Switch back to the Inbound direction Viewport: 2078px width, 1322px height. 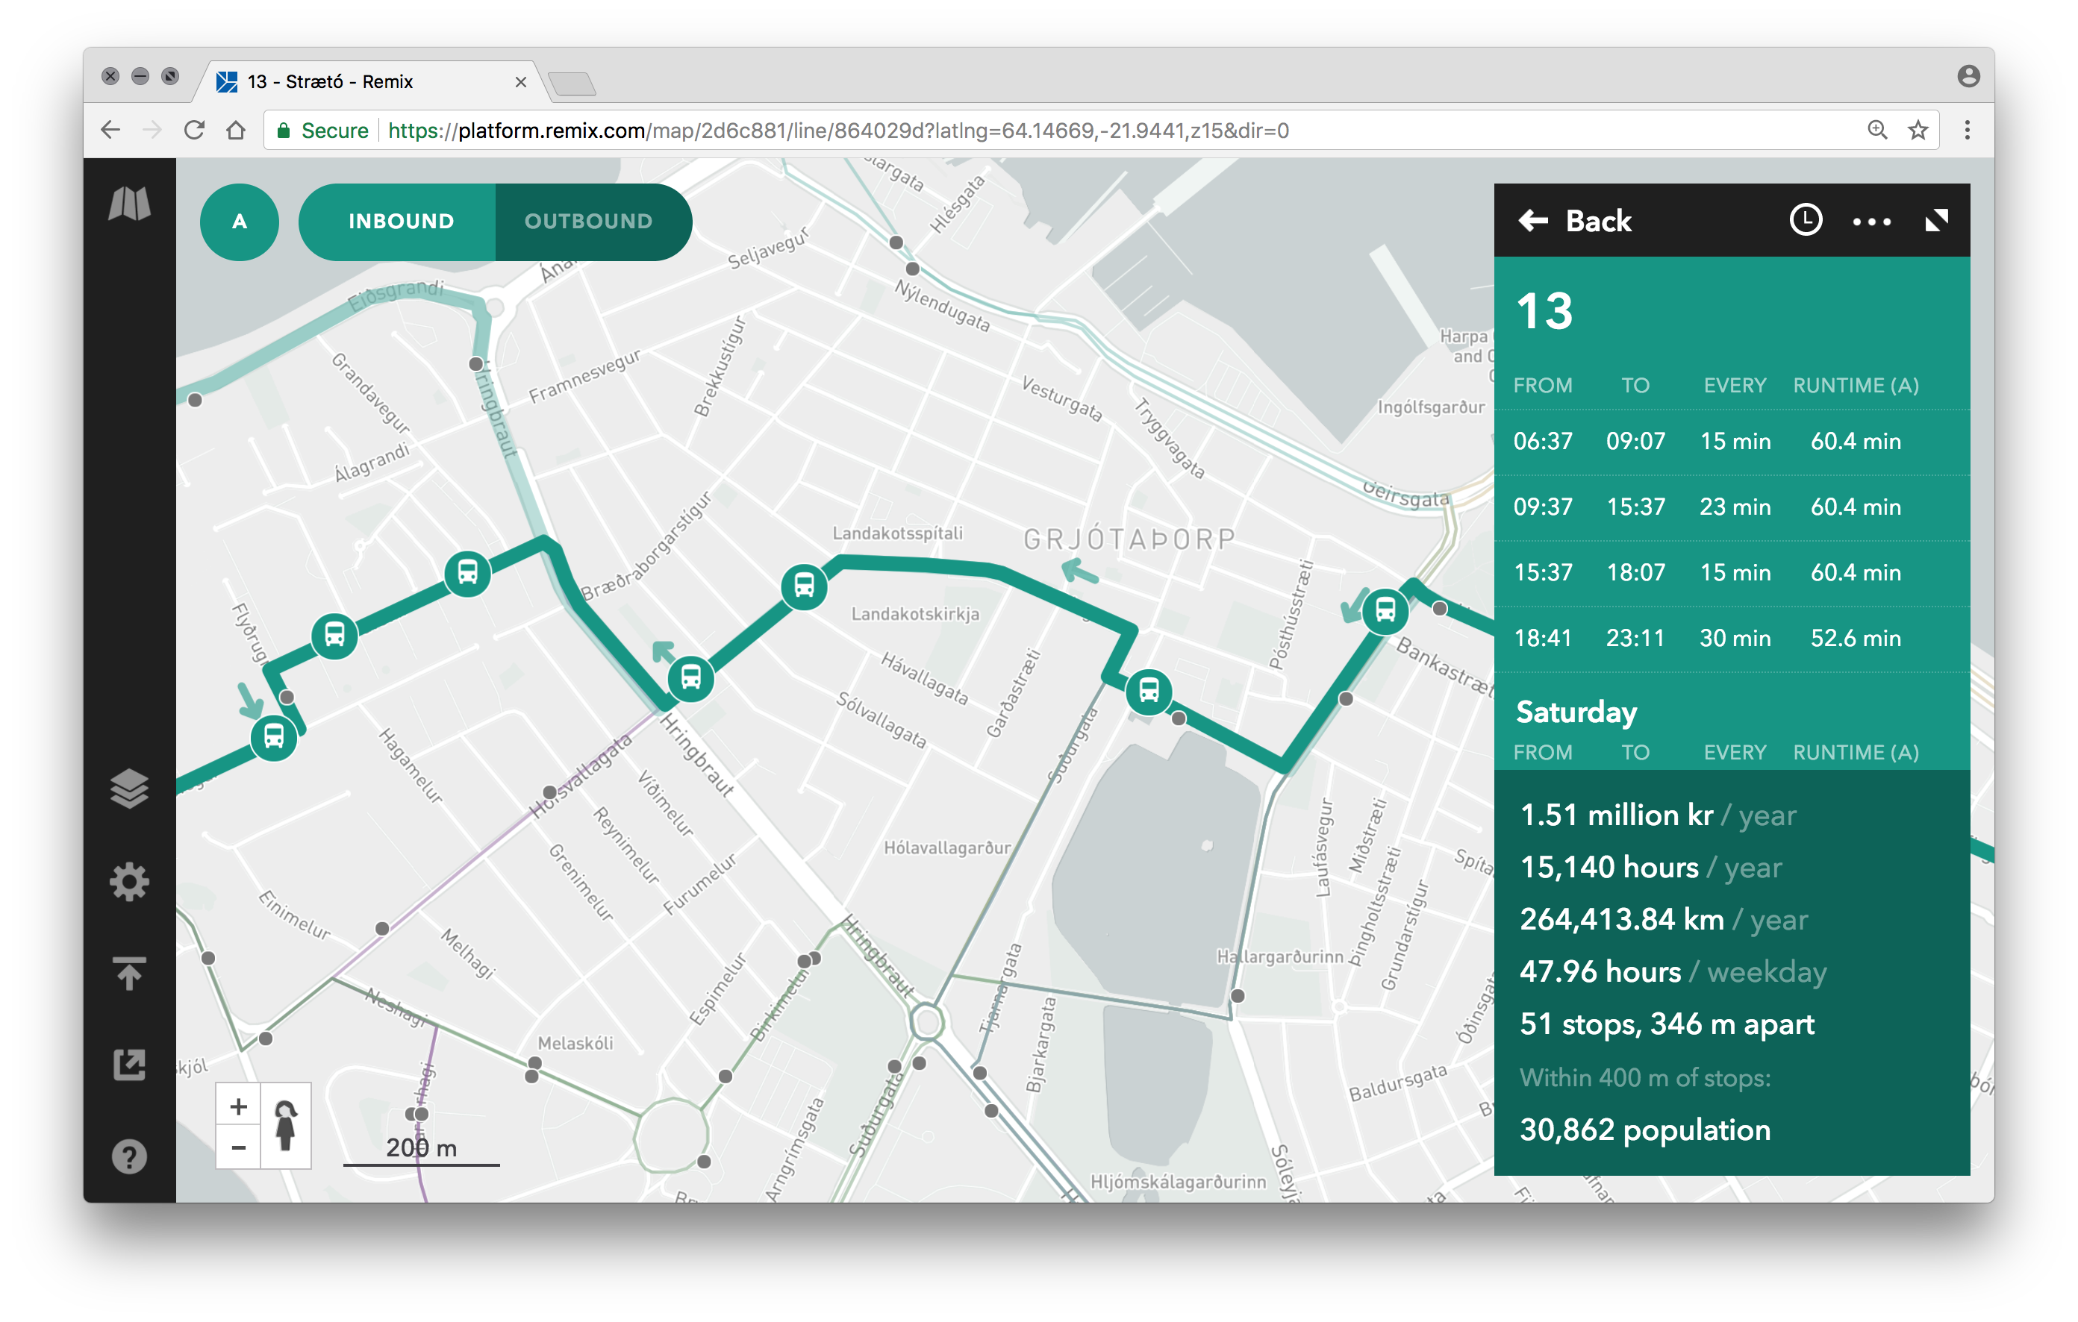pyautogui.click(x=399, y=221)
